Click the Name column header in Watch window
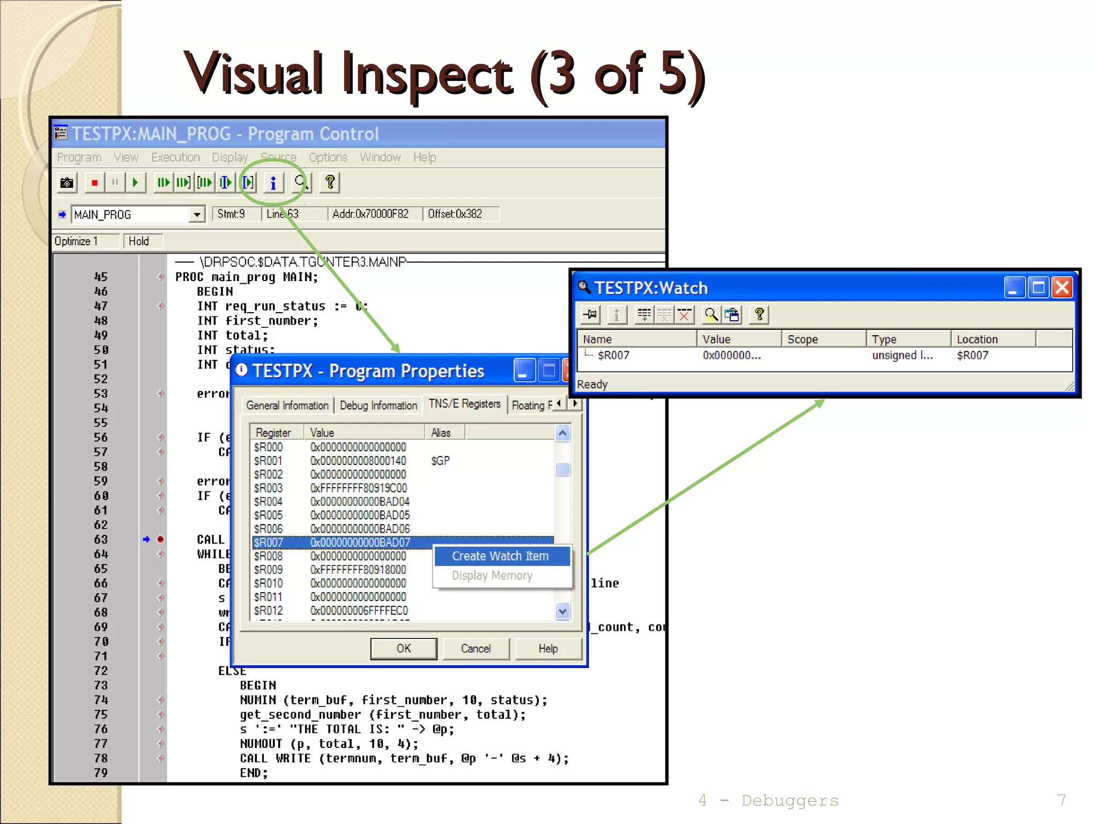 click(x=637, y=340)
